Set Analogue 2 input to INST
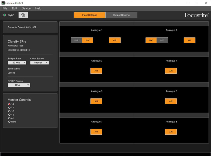Viewport: 211px width, 156px height. 162,40
